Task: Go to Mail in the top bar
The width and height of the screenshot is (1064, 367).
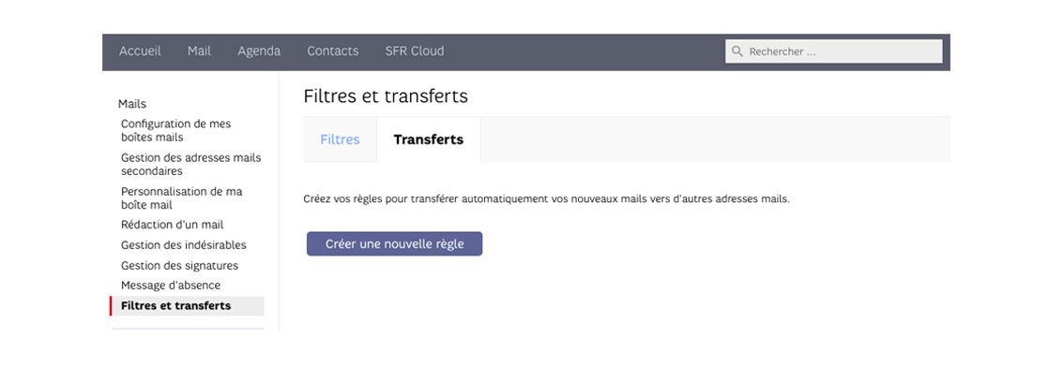Action: (199, 51)
